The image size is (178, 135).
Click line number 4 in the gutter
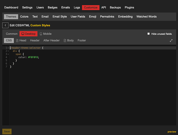[6, 57]
